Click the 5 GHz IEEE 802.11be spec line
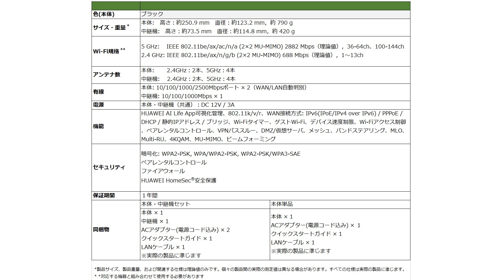Viewport: 498px width, 280px height. pos(272,46)
